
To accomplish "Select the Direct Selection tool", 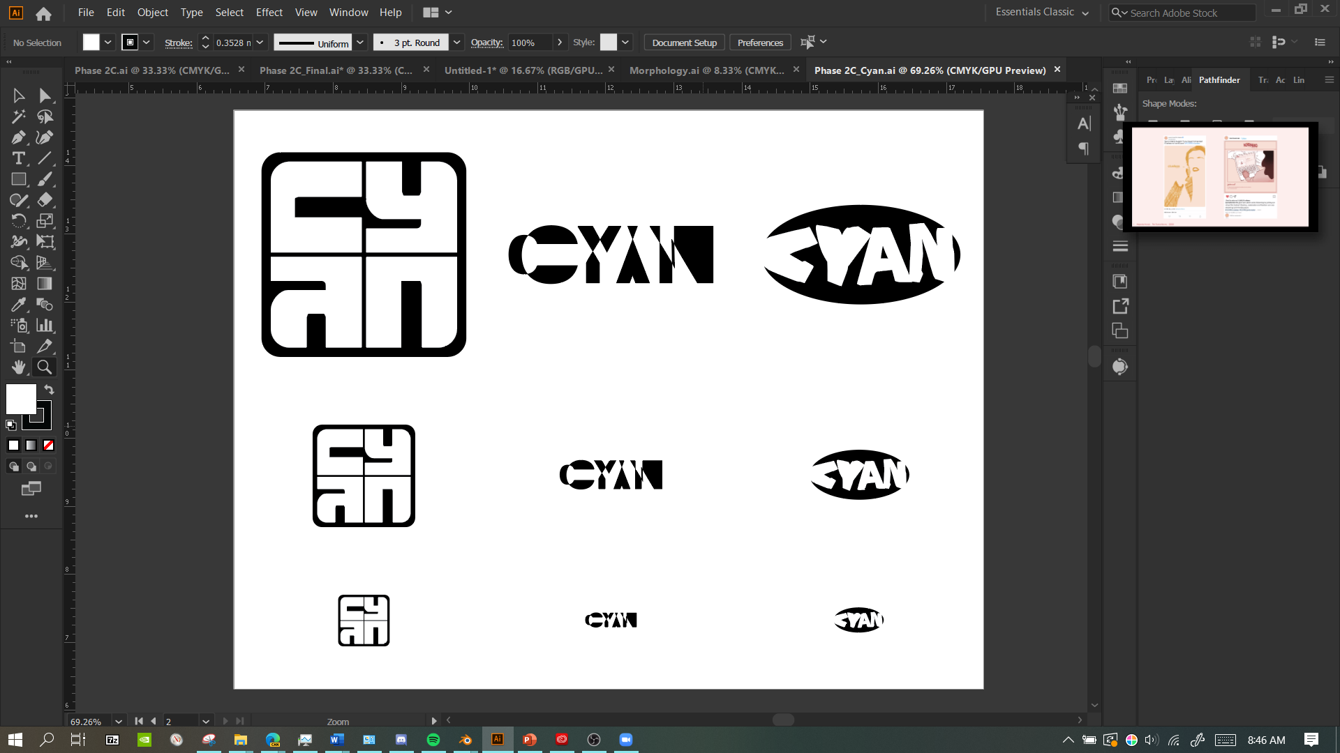I will [x=45, y=96].
